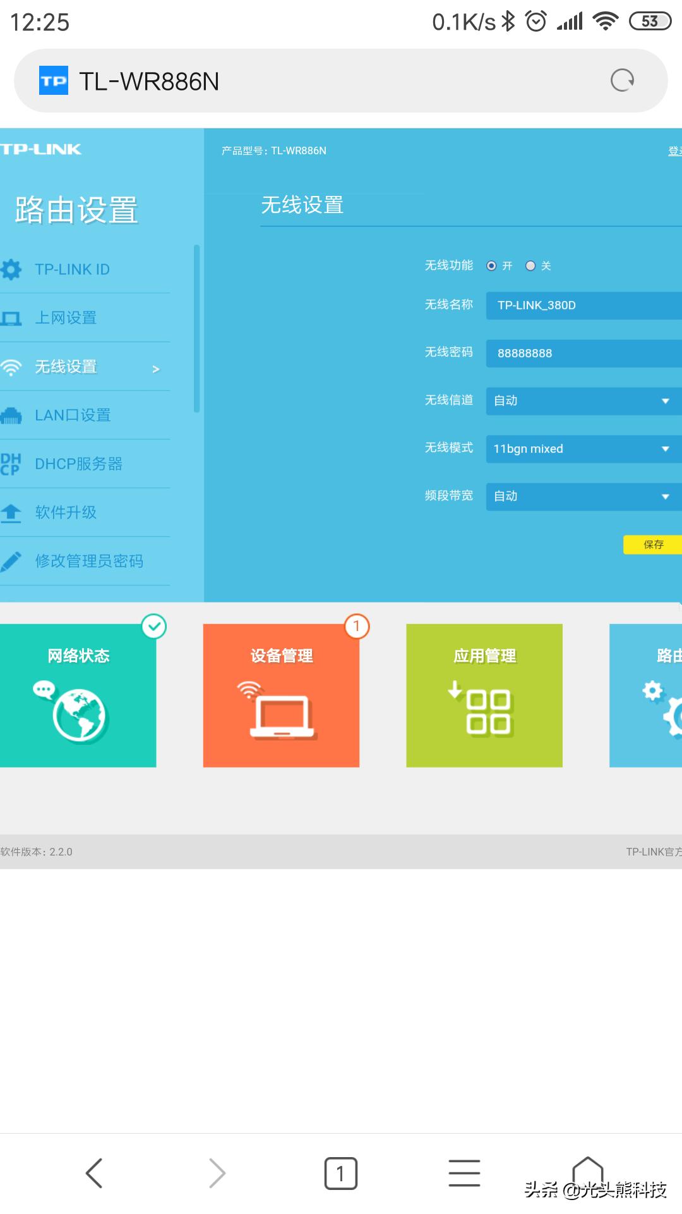Expand the 无线设置 chevron arrow
This screenshot has height=1214, width=682.
pos(156,369)
